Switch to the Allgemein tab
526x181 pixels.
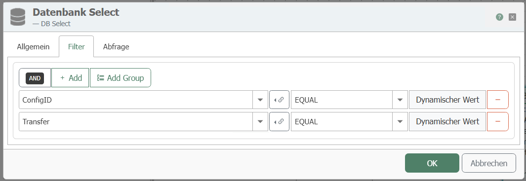(x=33, y=46)
